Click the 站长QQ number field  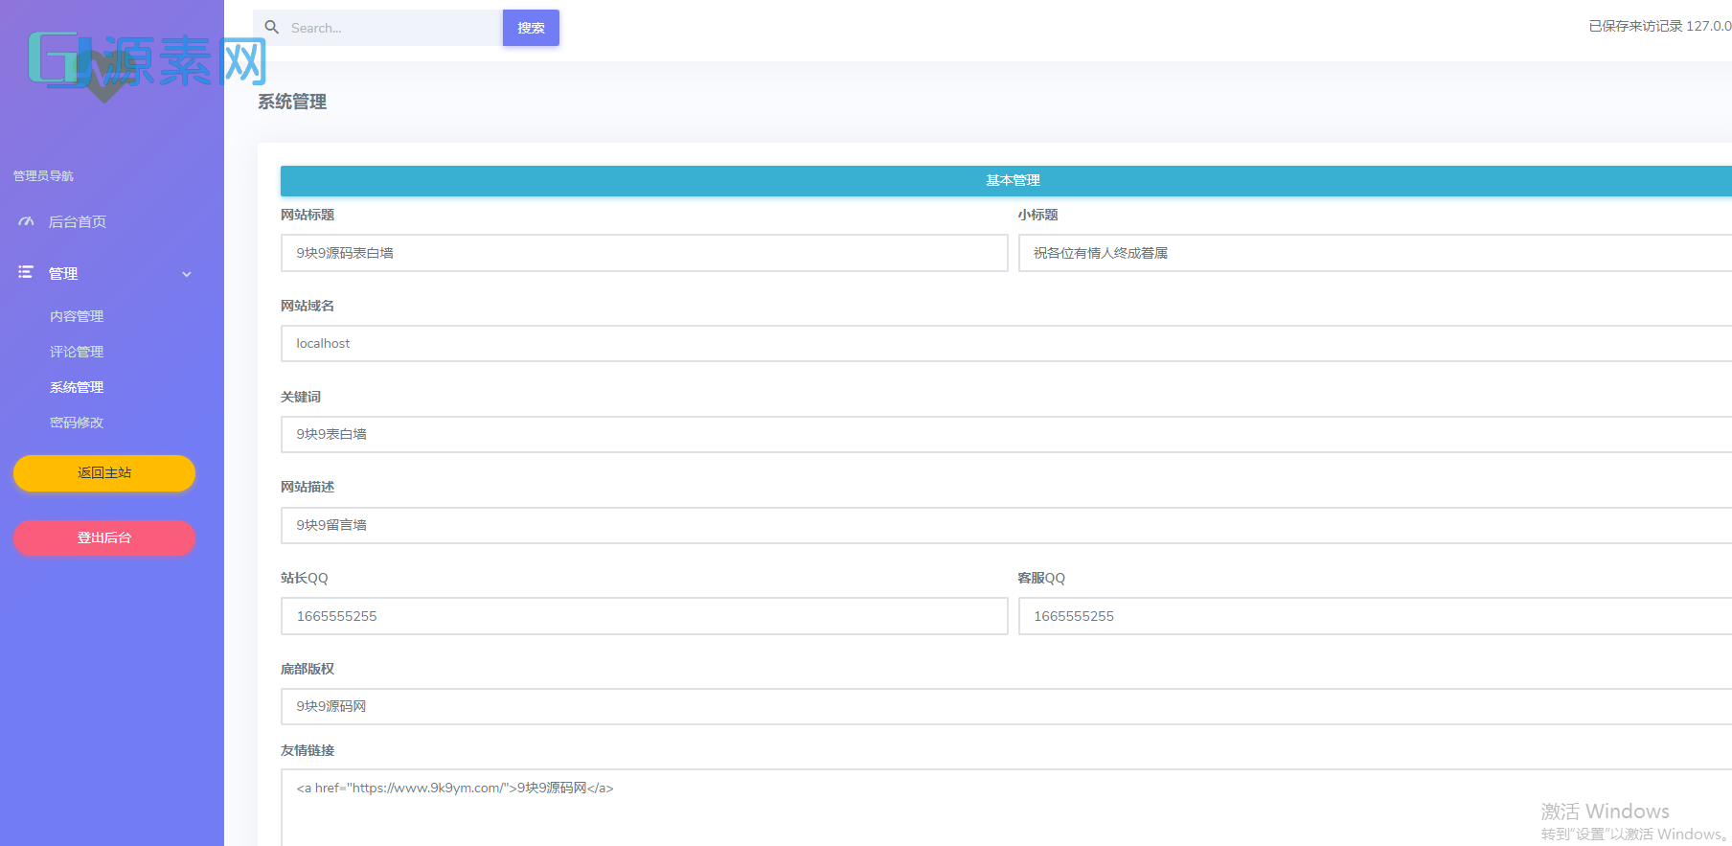[x=644, y=616]
